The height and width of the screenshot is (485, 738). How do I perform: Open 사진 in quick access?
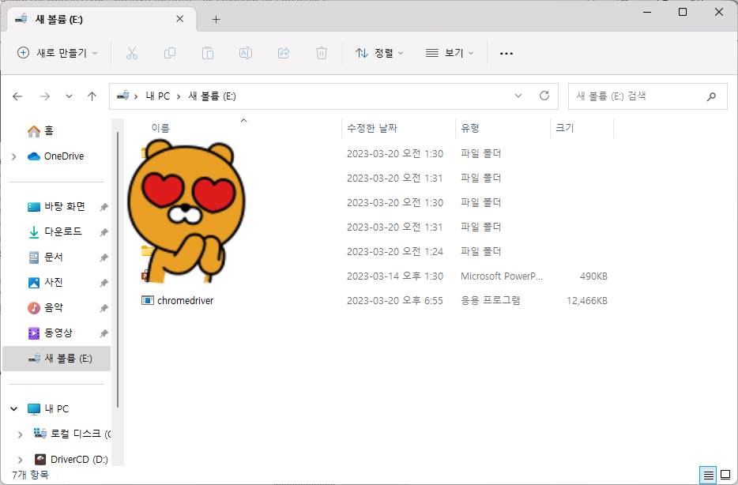[46, 283]
